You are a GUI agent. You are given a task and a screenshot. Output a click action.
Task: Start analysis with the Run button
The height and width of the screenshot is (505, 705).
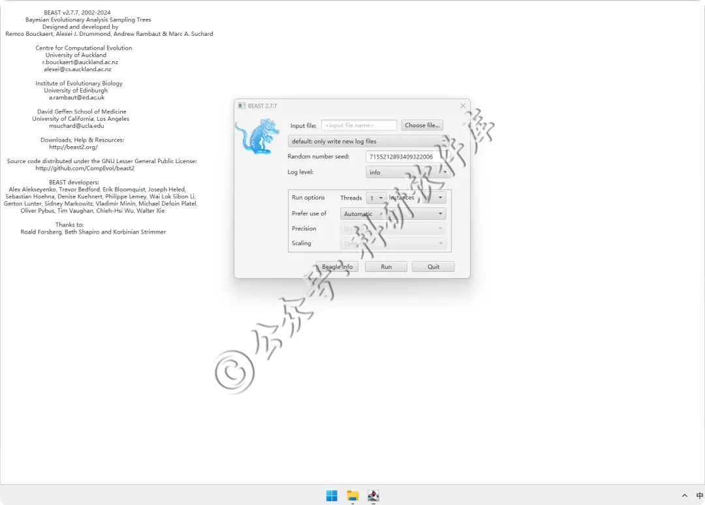pos(386,266)
